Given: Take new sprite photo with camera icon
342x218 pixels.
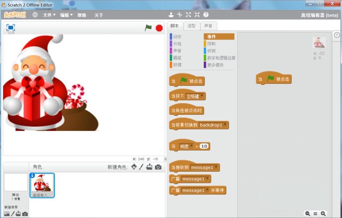Looking at the screenshot, I should (158, 167).
